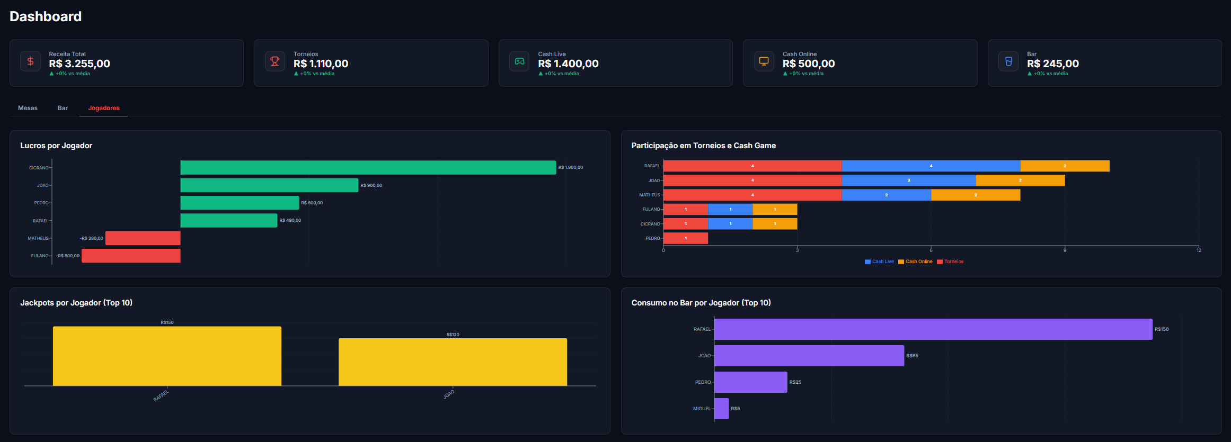Click JOAO's blue Cash Live segment showing 3

tap(909, 181)
